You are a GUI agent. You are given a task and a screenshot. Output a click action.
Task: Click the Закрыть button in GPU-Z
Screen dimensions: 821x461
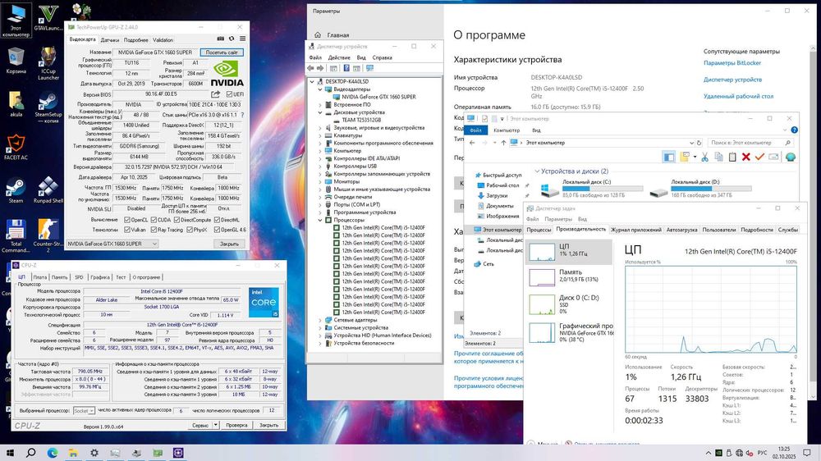(x=229, y=244)
